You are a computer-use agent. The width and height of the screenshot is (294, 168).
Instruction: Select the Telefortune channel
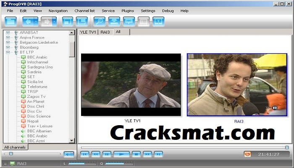point(37,87)
